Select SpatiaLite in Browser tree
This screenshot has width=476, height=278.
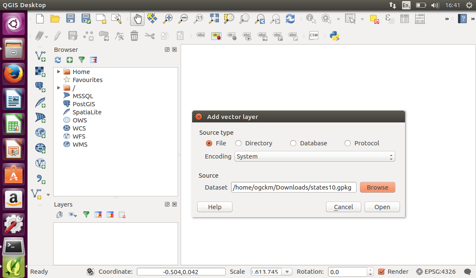87,112
